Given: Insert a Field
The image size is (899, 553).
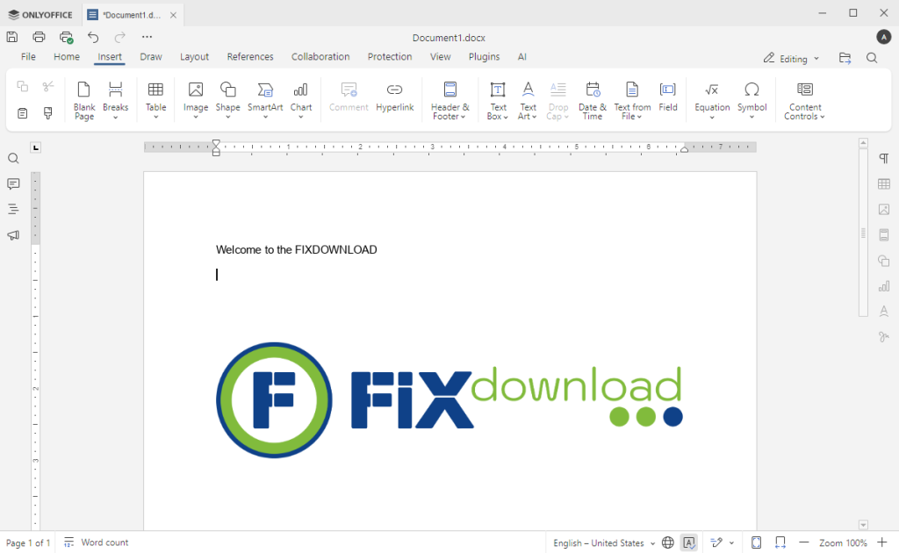Looking at the screenshot, I should point(668,97).
